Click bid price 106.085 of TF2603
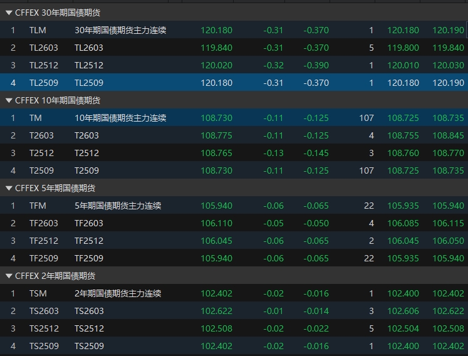This screenshot has height=356, width=468. [403, 223]
